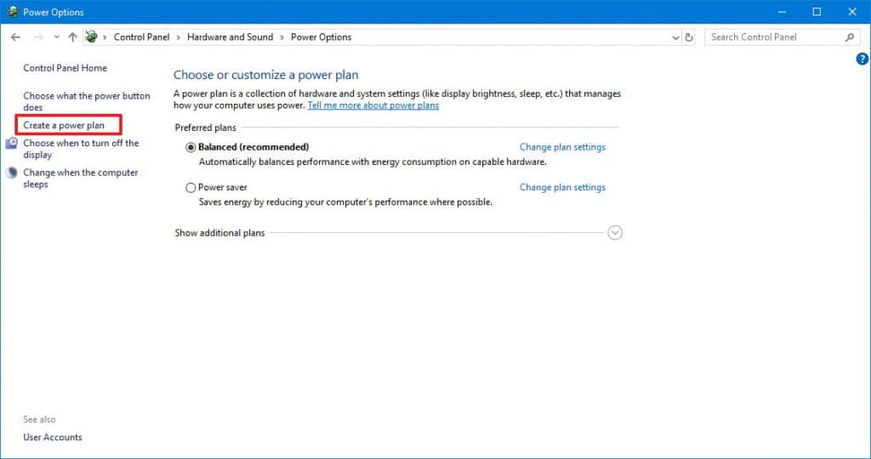This screenshot has width=871, height=459.
Task: Open Tell me more about power plans
Action: [373, 105]
